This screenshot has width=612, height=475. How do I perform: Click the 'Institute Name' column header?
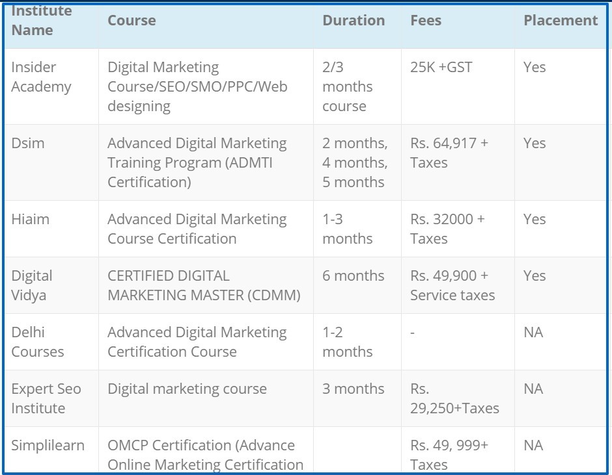[51, 26]
